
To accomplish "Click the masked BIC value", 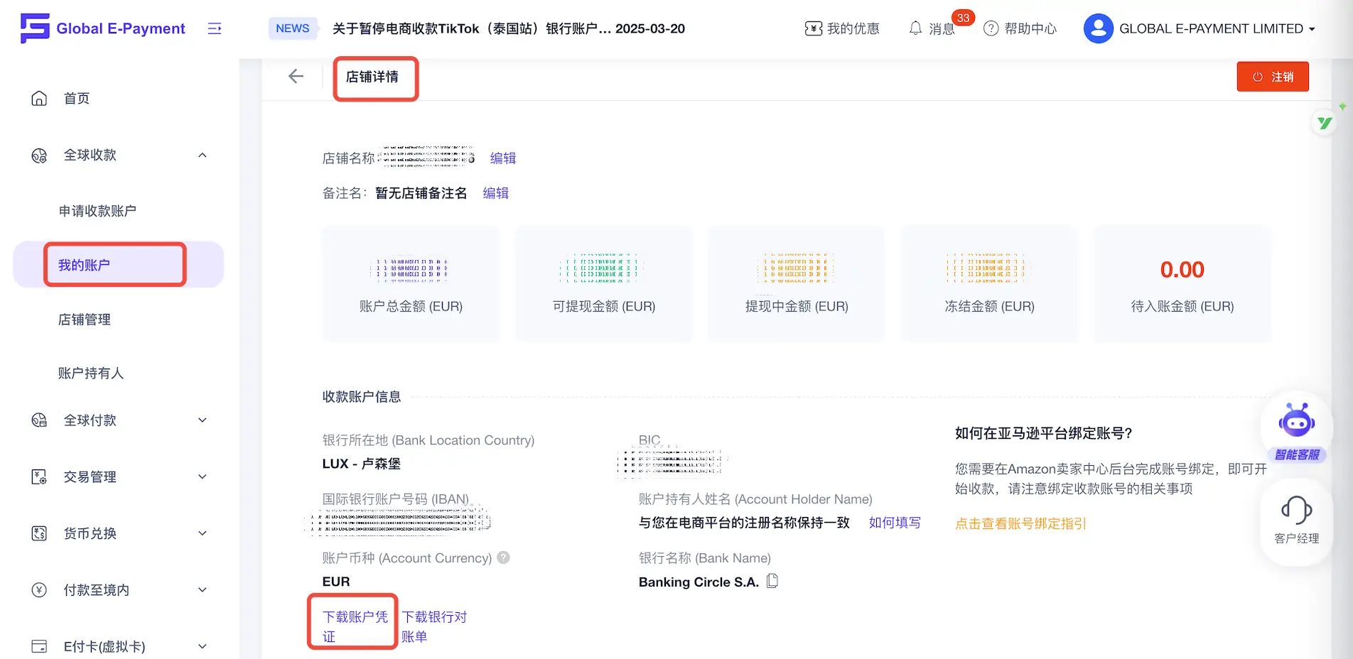I will pos(672,463).
